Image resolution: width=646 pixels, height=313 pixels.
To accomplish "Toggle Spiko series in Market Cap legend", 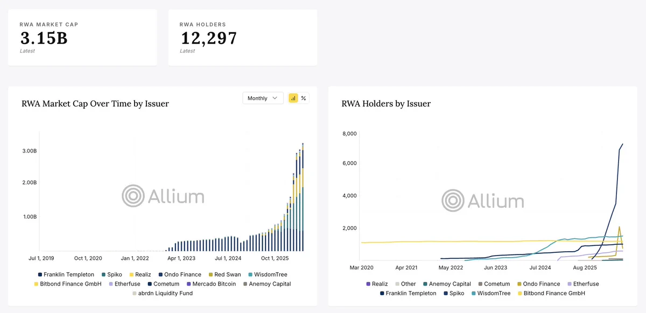I will point(112,274).
